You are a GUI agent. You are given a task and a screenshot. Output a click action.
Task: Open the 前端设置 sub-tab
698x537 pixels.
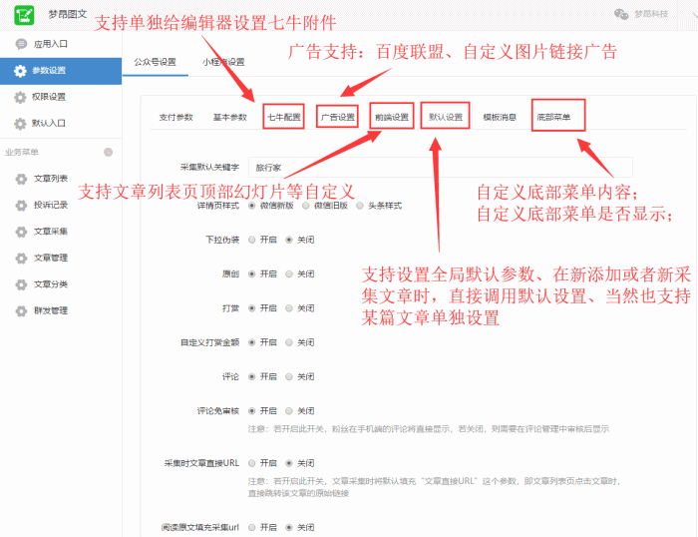[x=392, y=117]
